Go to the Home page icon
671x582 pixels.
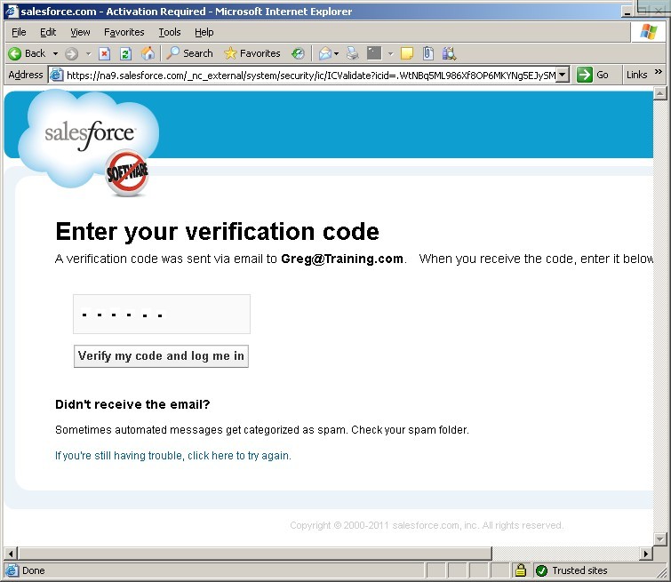coord(148,53)
